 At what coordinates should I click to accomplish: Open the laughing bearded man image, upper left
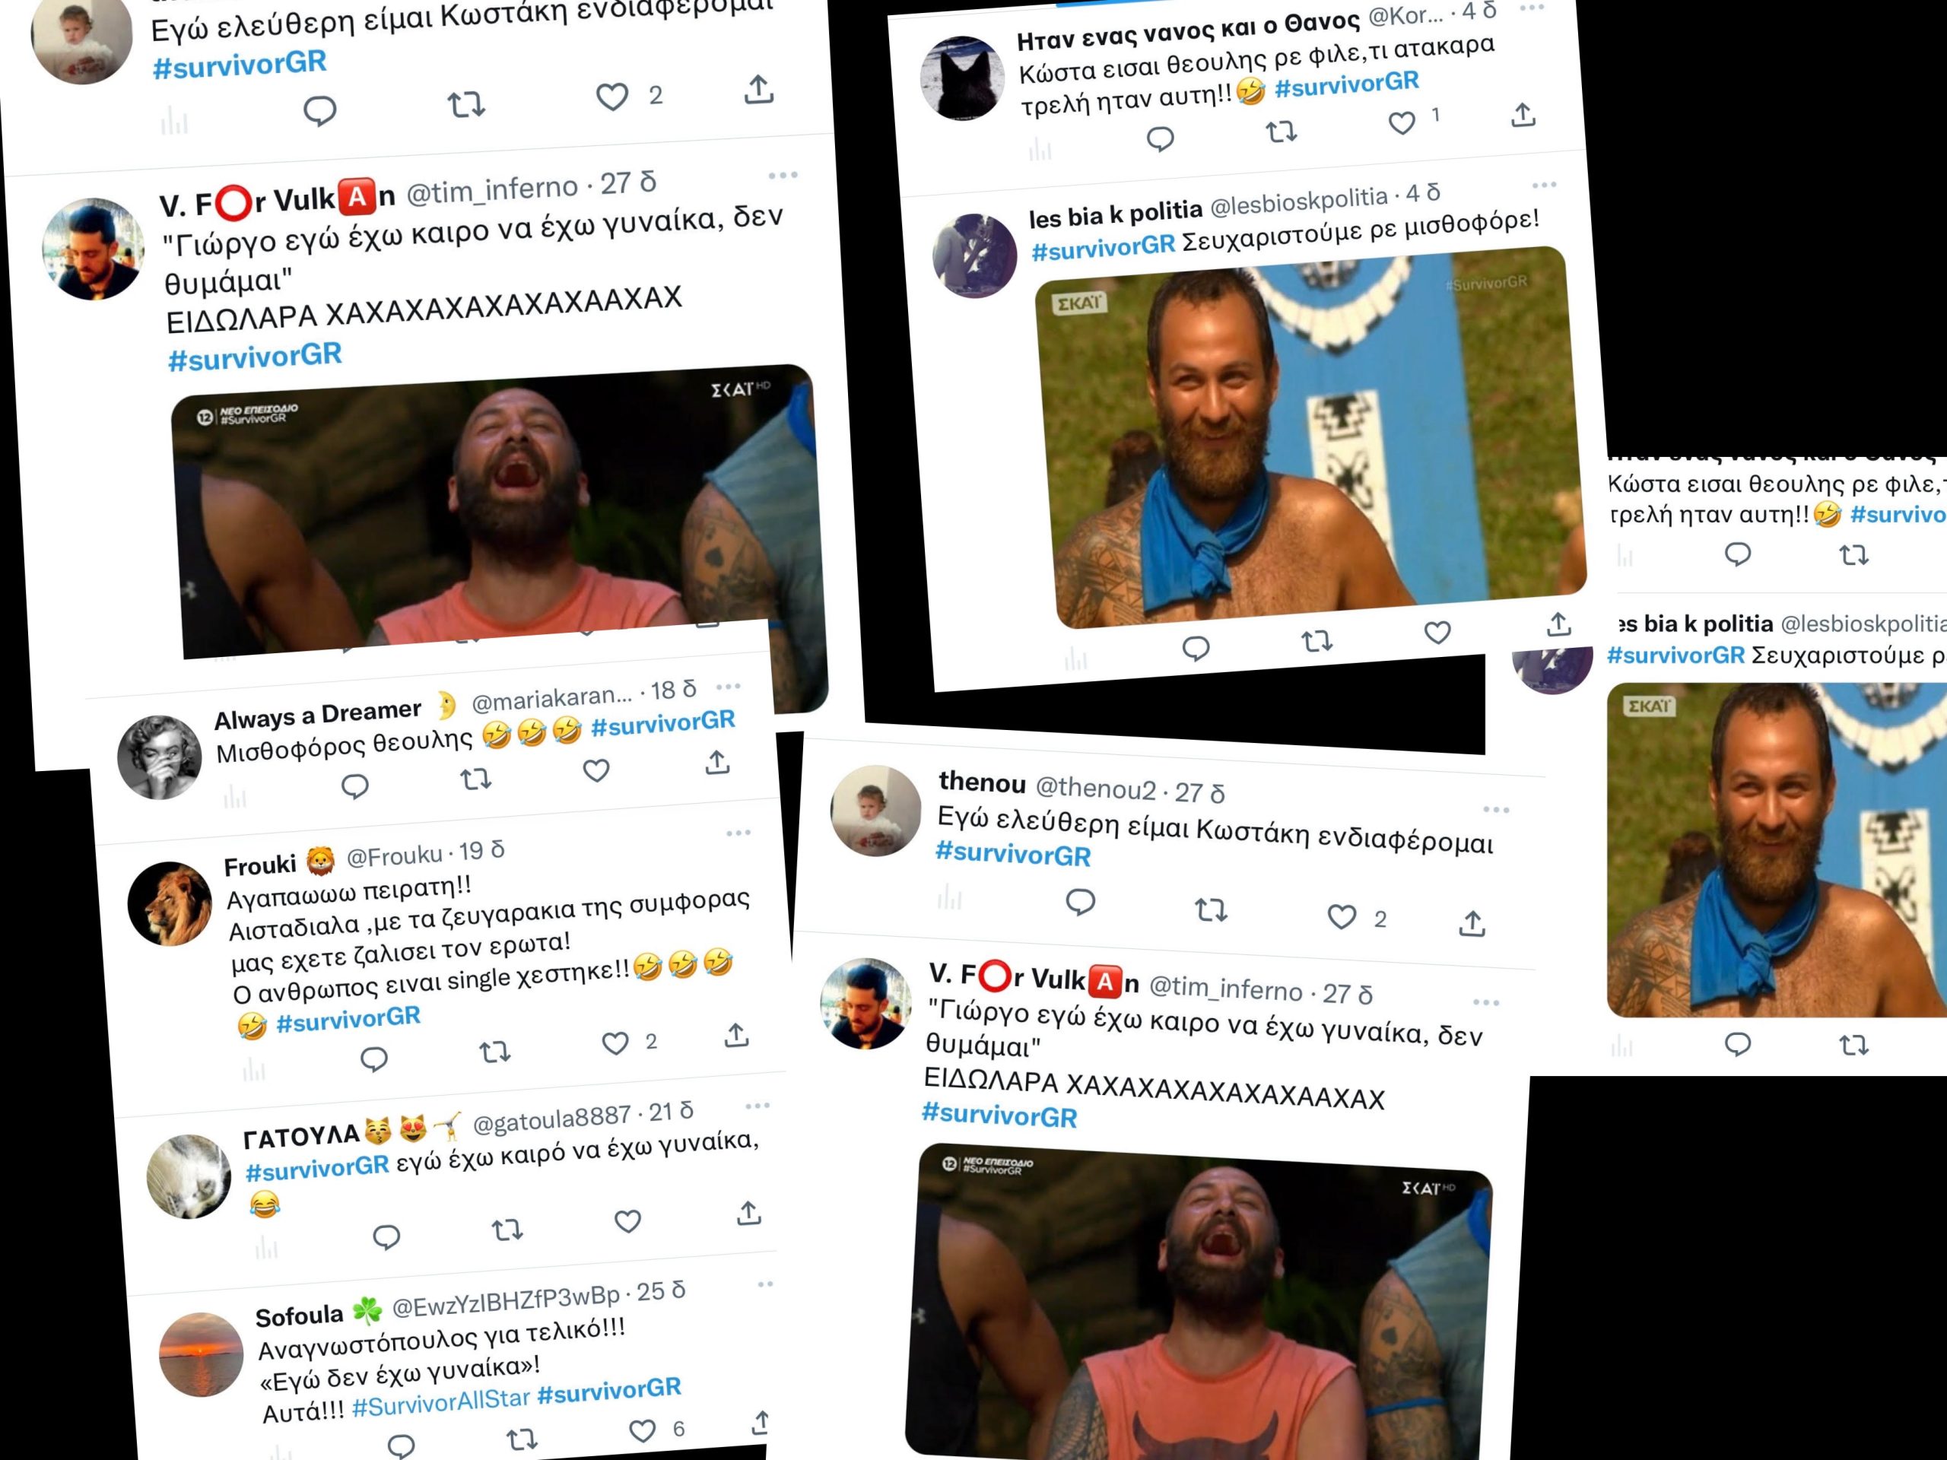[497, 510]
